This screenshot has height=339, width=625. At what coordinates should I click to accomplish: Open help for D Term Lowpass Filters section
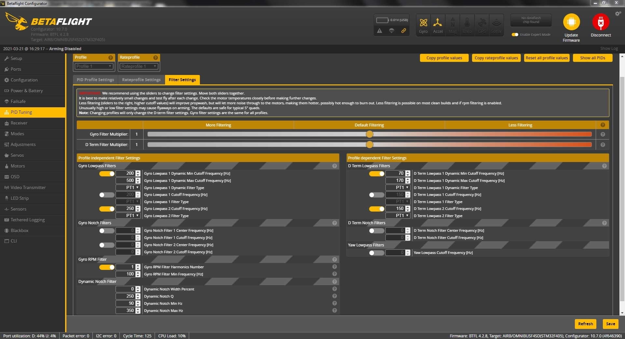(604, 166)
